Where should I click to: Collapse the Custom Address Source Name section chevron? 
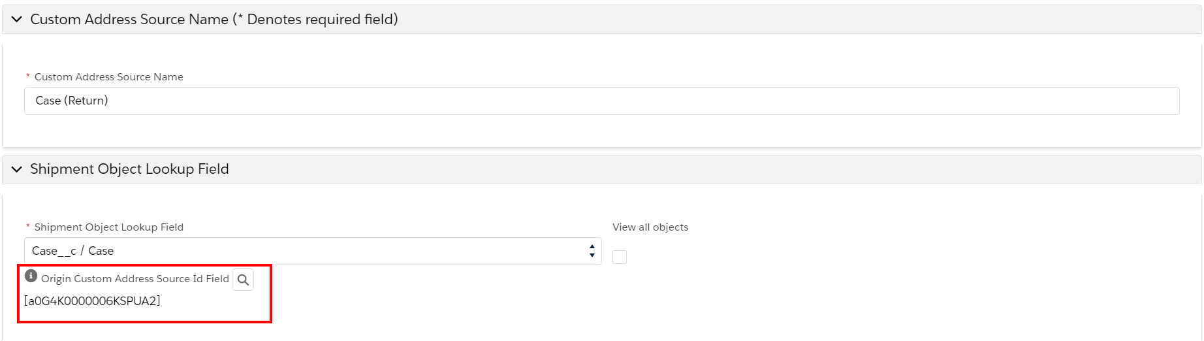pyautogui.click(x=17, y=20)
